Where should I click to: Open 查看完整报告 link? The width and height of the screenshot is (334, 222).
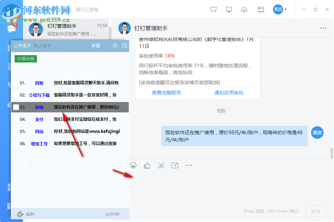click(x=166, y=93)
